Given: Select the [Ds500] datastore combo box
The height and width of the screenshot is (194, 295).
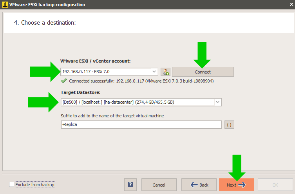Looking at the screenshot, I should pyautogui.click(x=141, y=102).
